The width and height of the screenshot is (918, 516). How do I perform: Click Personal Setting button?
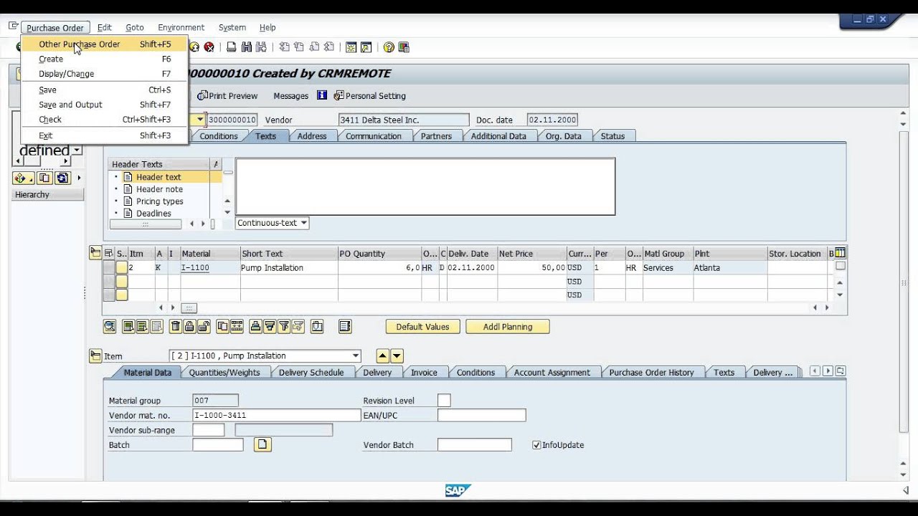[370, 95]
